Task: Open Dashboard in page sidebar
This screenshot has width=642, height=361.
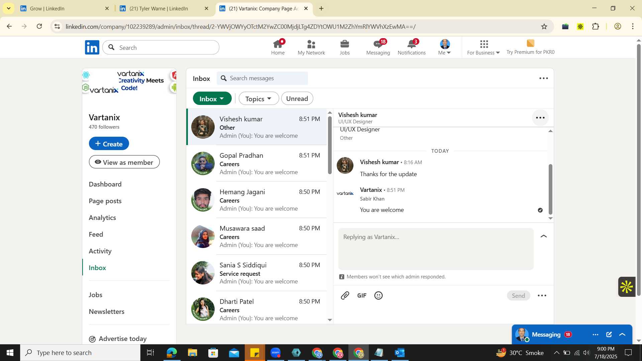Action: click(x=105, y=184)
